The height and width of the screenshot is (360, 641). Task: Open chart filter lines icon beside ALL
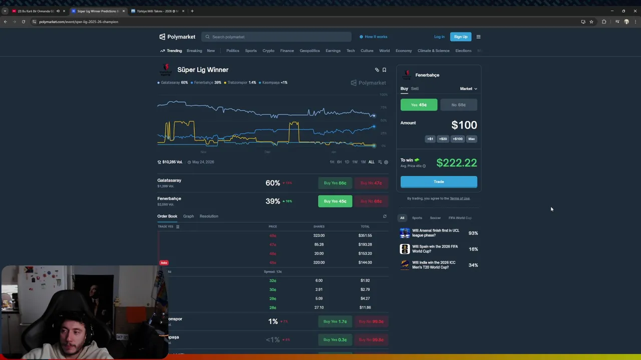click(380, 162)
